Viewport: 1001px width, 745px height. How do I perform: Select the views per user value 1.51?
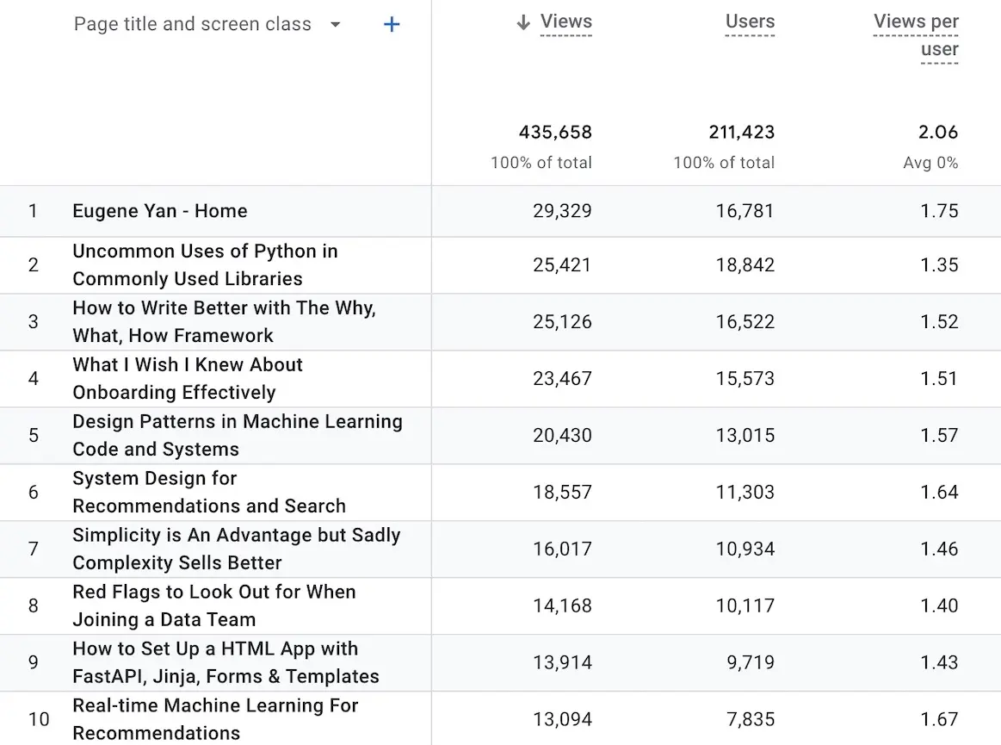(939, 378)
